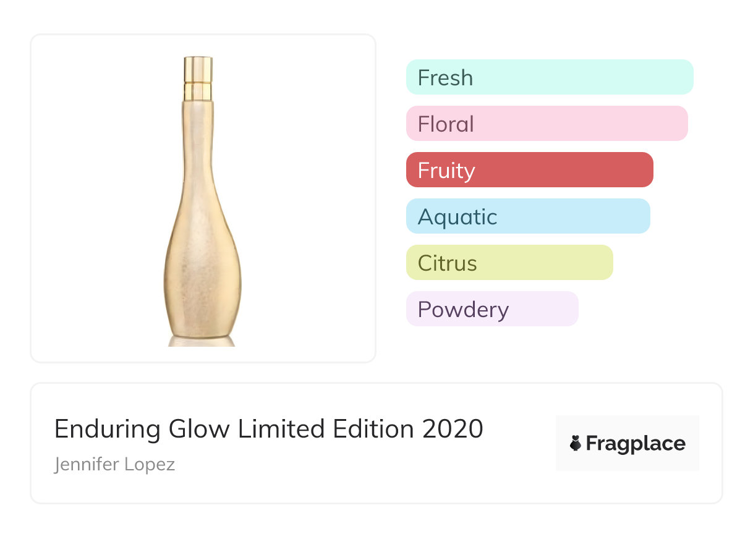Click the bottle's reflection under its base
The height and width of the screenshot is (534, 753).
click(x=202, y=341)
